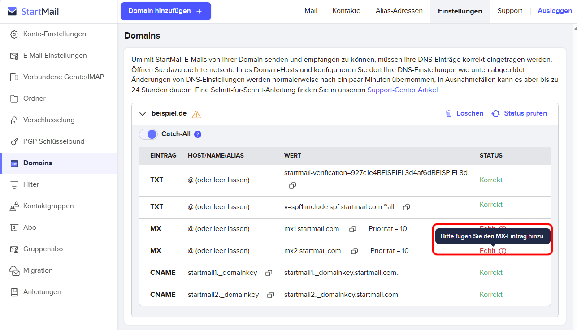Viewport: 577px width, 330px height.
Task: Delete the domain with Löschen
Action: 464,113
